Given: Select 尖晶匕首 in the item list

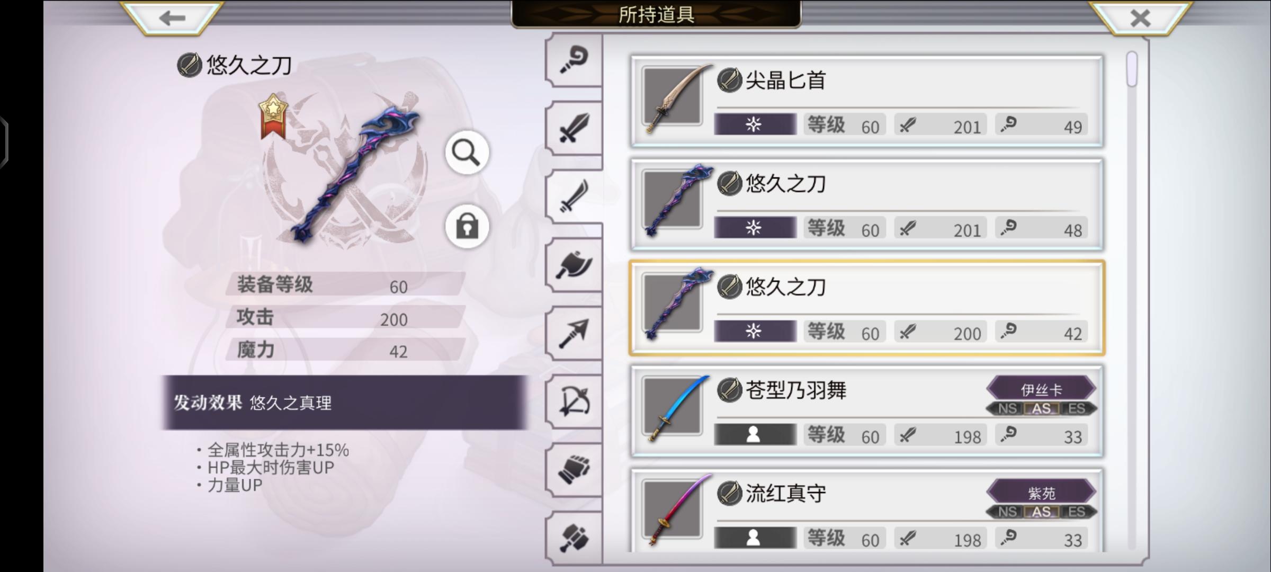Looking at the screenshot, I should (x=866, y=101).
